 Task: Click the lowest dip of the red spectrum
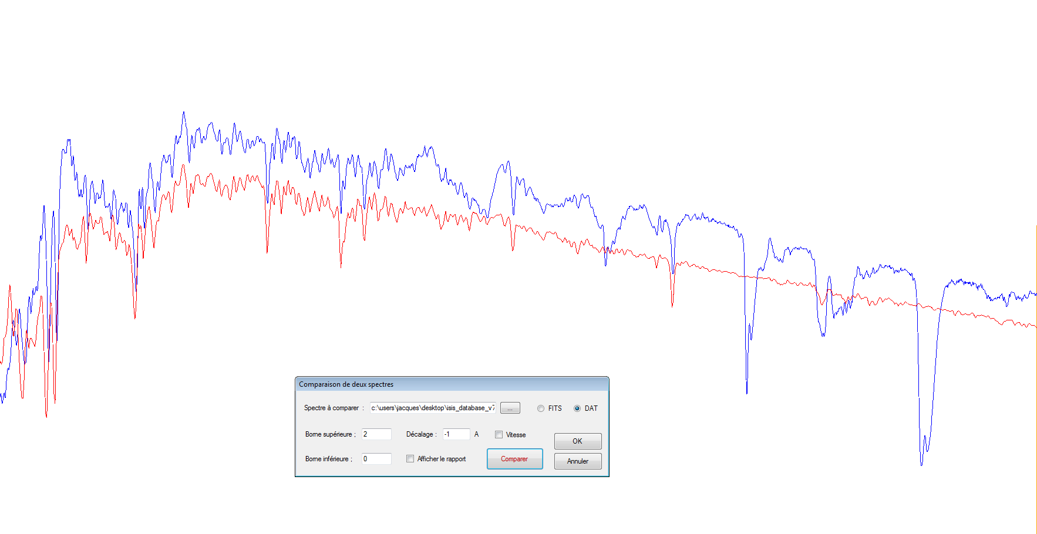click(x=46, y=416)
